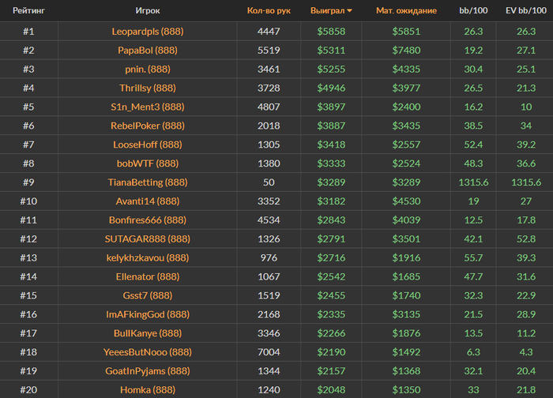Sort by the bb/100 column header
Image resolution: width=553 pixels, height=398 pixels.
click(473, 11)
